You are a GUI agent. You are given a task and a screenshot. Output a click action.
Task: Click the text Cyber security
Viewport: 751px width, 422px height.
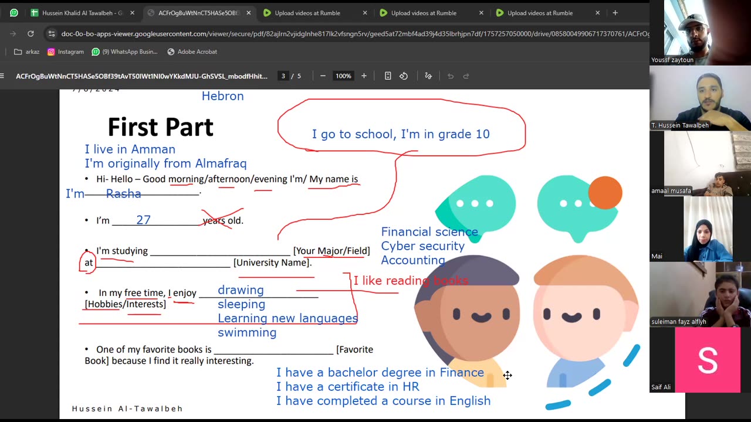[422, 246]
